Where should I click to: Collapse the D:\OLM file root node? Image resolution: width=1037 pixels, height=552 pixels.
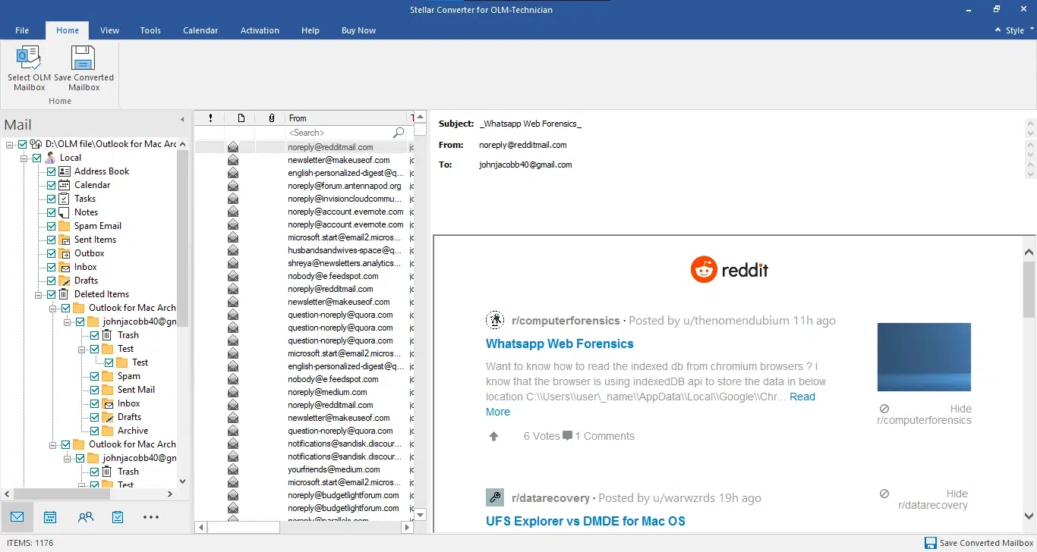point(10,144)
